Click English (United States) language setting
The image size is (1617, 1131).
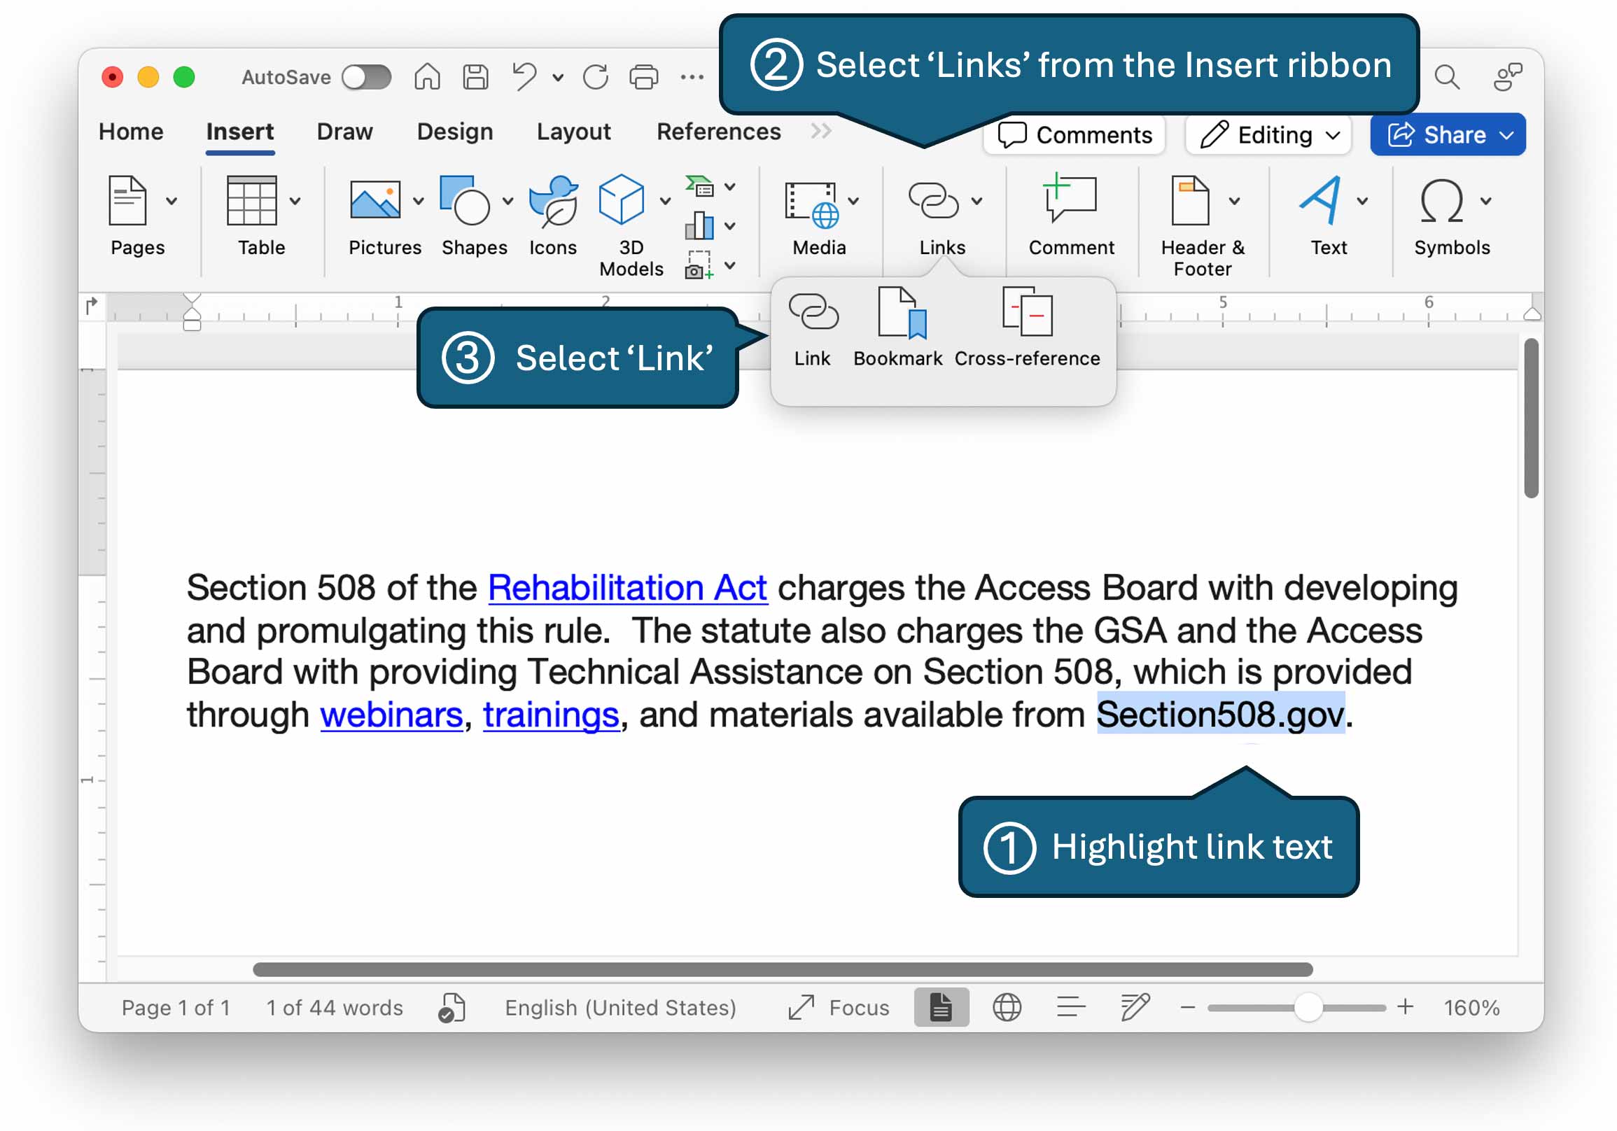[x=620, y=1008]
